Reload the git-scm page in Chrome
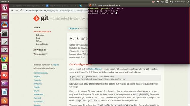This screenshot has height=106, width=190. (21, 11)
